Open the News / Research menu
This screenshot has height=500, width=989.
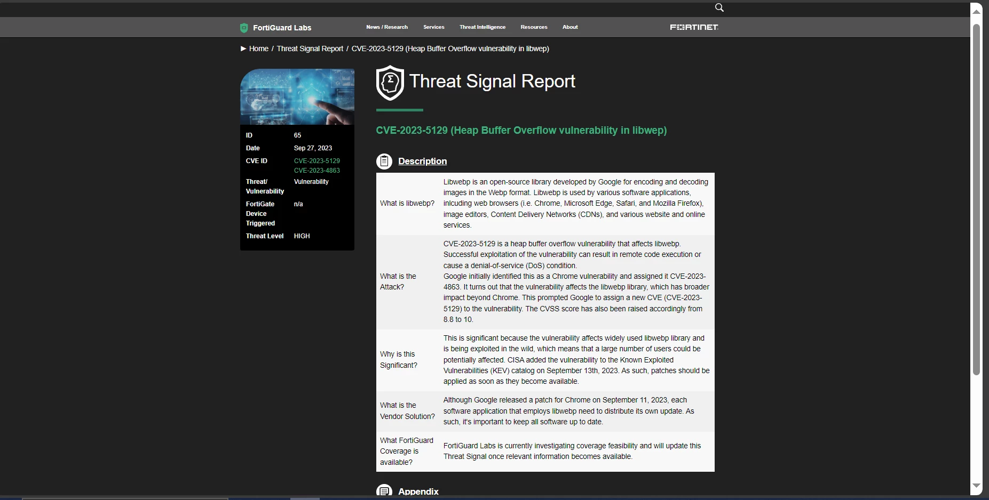[387, 27]
